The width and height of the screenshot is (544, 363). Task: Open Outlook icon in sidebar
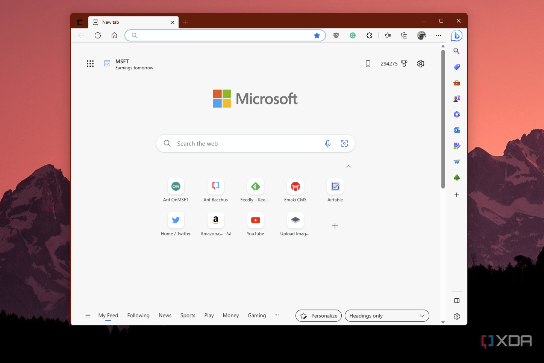pyautogui.click(x=456, y=130)
